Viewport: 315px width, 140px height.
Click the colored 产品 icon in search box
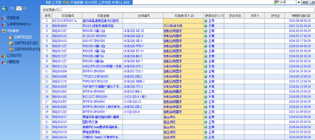(x=277, y=2)
